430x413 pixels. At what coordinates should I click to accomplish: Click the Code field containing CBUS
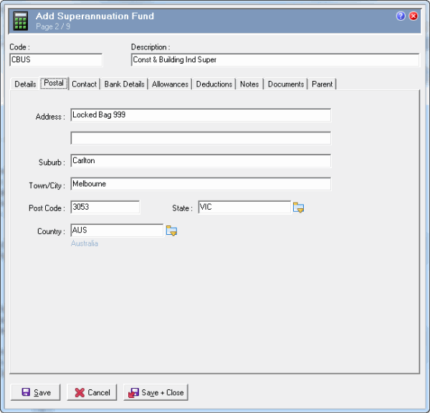pos(56,60)
